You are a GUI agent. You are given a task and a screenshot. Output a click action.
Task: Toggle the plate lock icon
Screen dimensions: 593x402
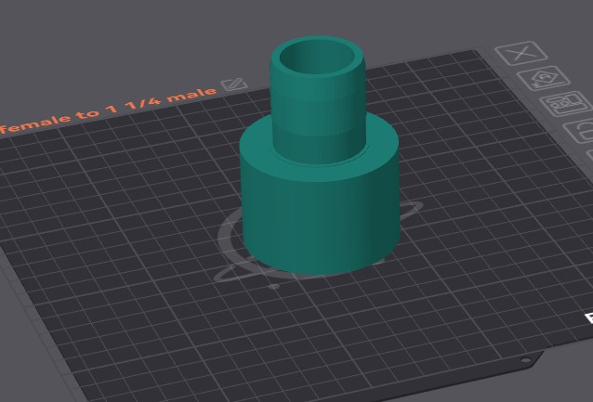(x=579, y=131)
